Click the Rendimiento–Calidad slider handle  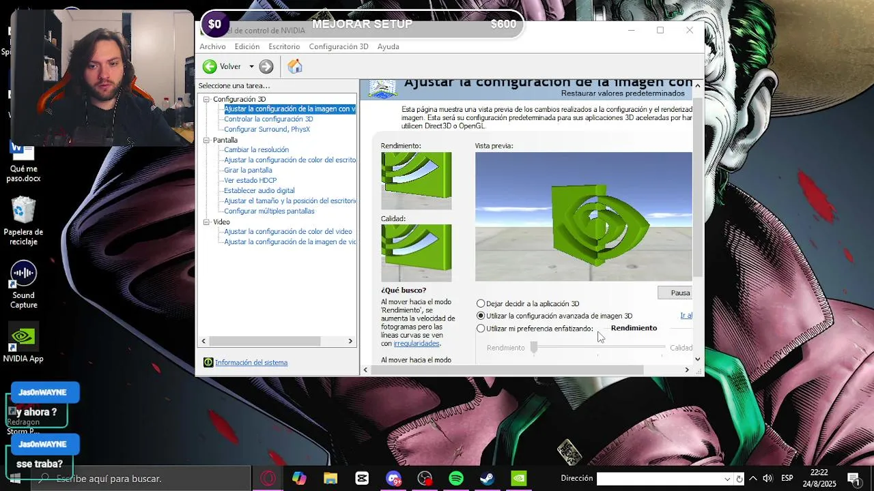point(534,347)
